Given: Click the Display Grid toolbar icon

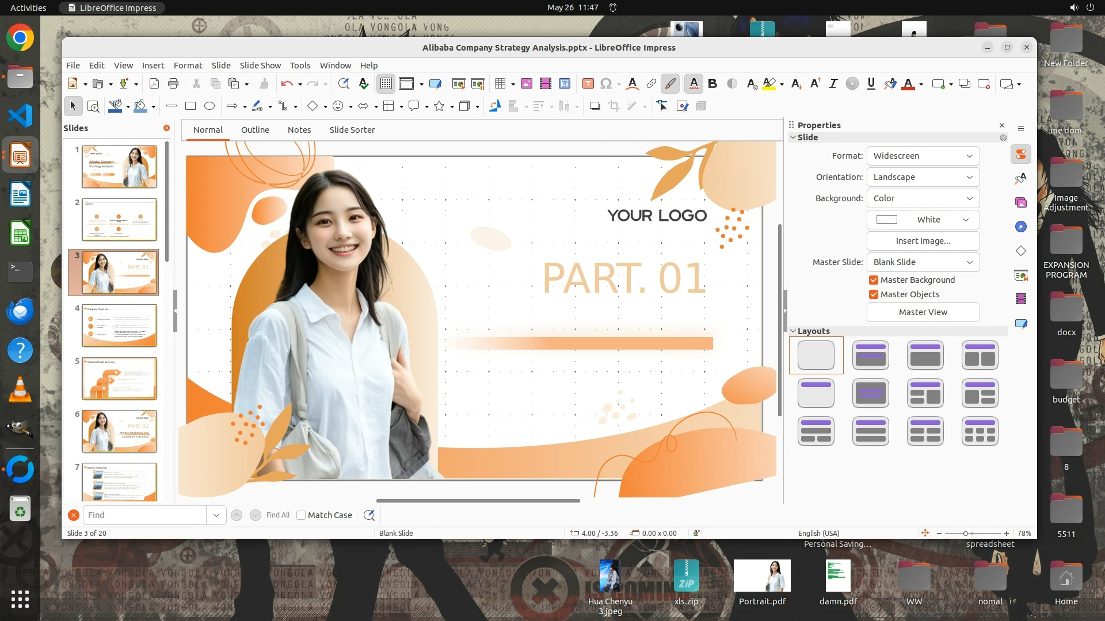Looking at the screenshot, I should point(386,84).
